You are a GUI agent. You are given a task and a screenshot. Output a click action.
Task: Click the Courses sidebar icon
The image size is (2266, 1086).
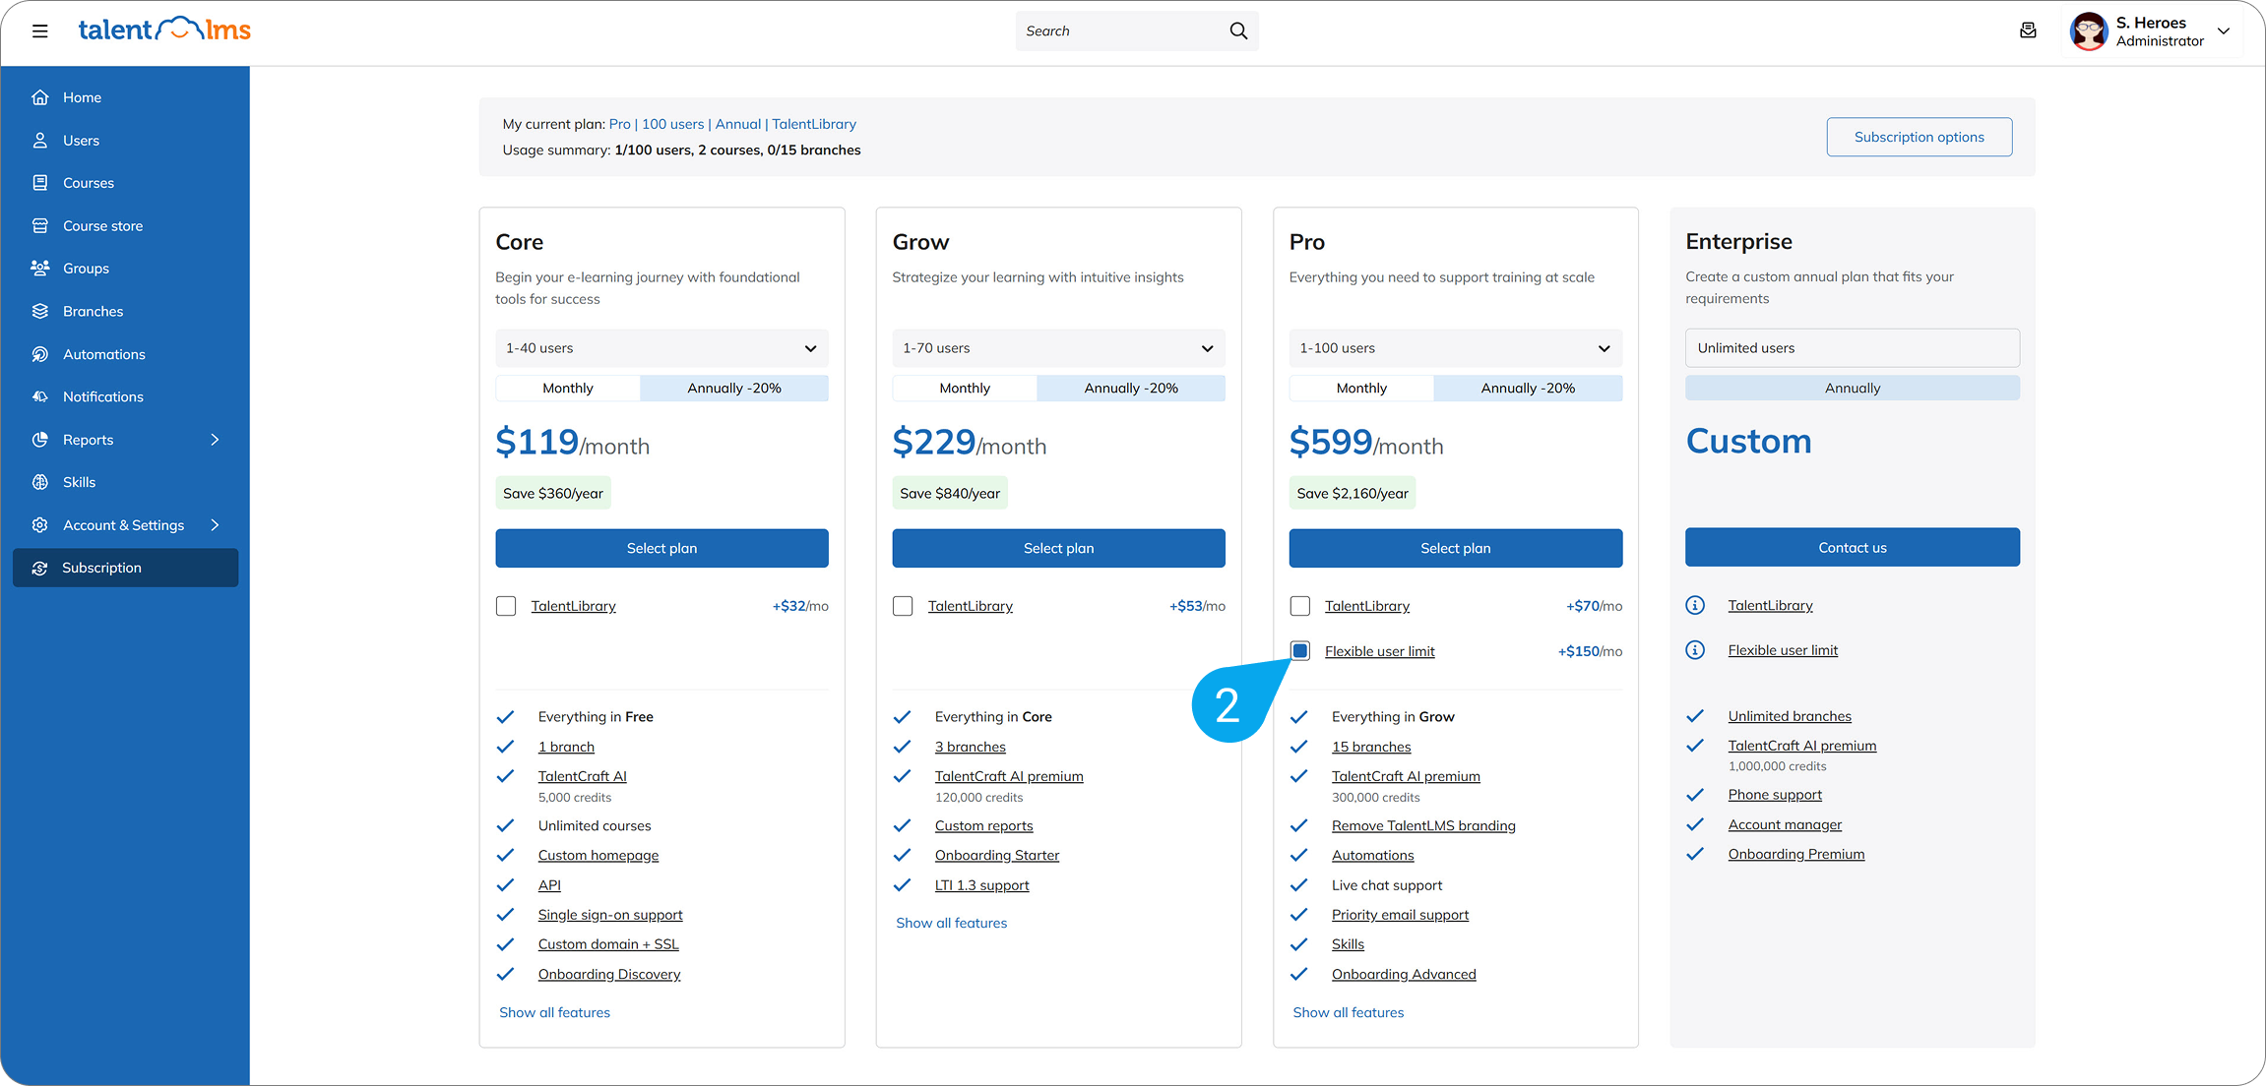pos(40,183)
